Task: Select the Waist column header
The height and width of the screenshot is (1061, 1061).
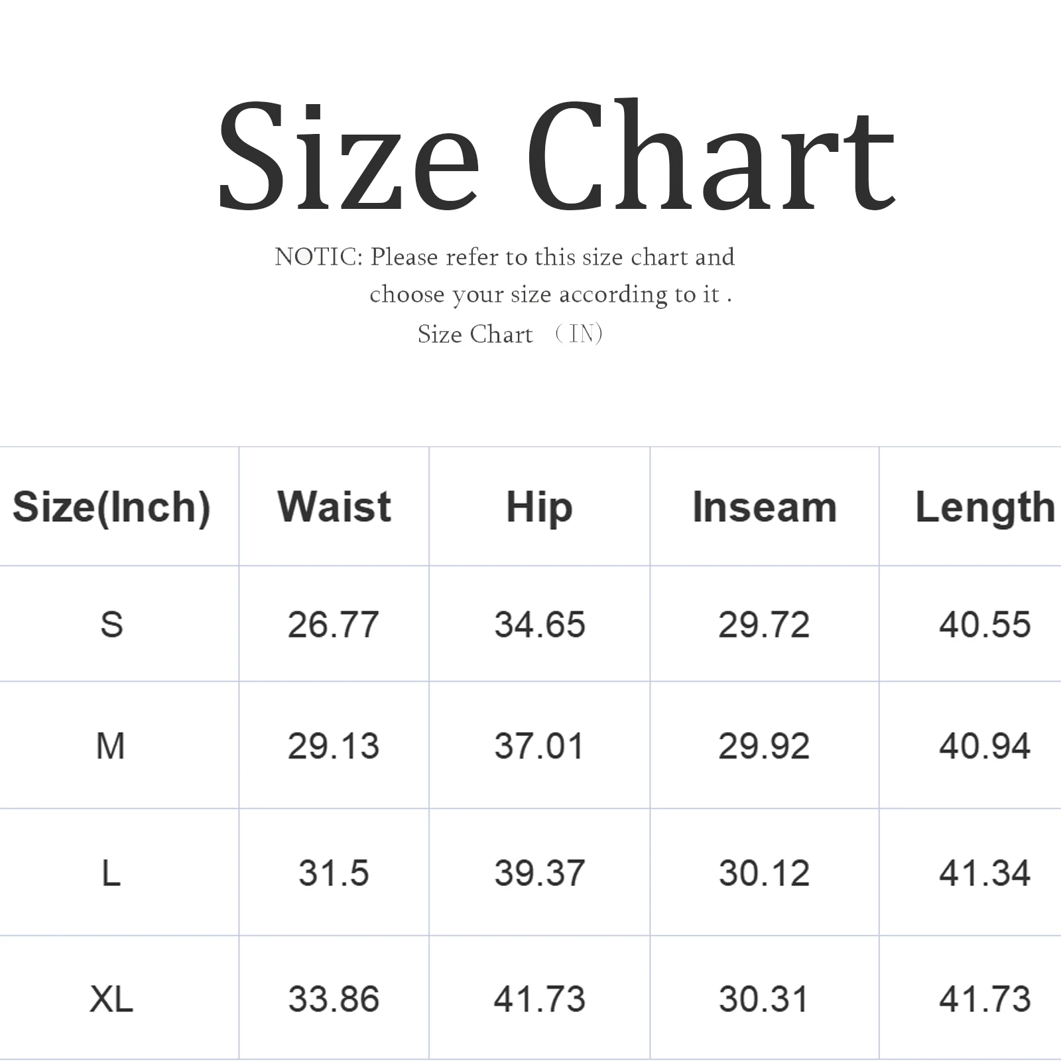Action: pyautogui.click(x=334, y=507)
